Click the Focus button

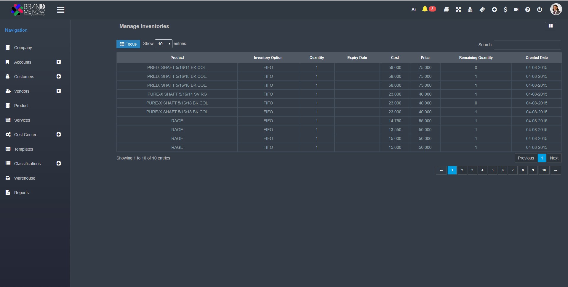[128, 44]
